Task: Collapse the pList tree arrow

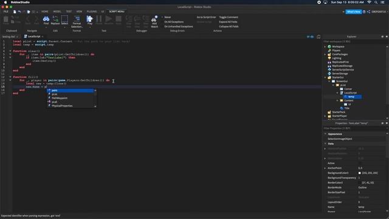Action: point(333,85)
